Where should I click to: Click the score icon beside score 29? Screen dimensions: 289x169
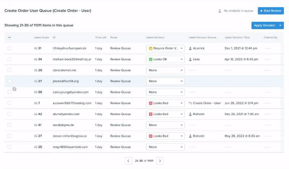pyautogui.click(x=35, y=70)
